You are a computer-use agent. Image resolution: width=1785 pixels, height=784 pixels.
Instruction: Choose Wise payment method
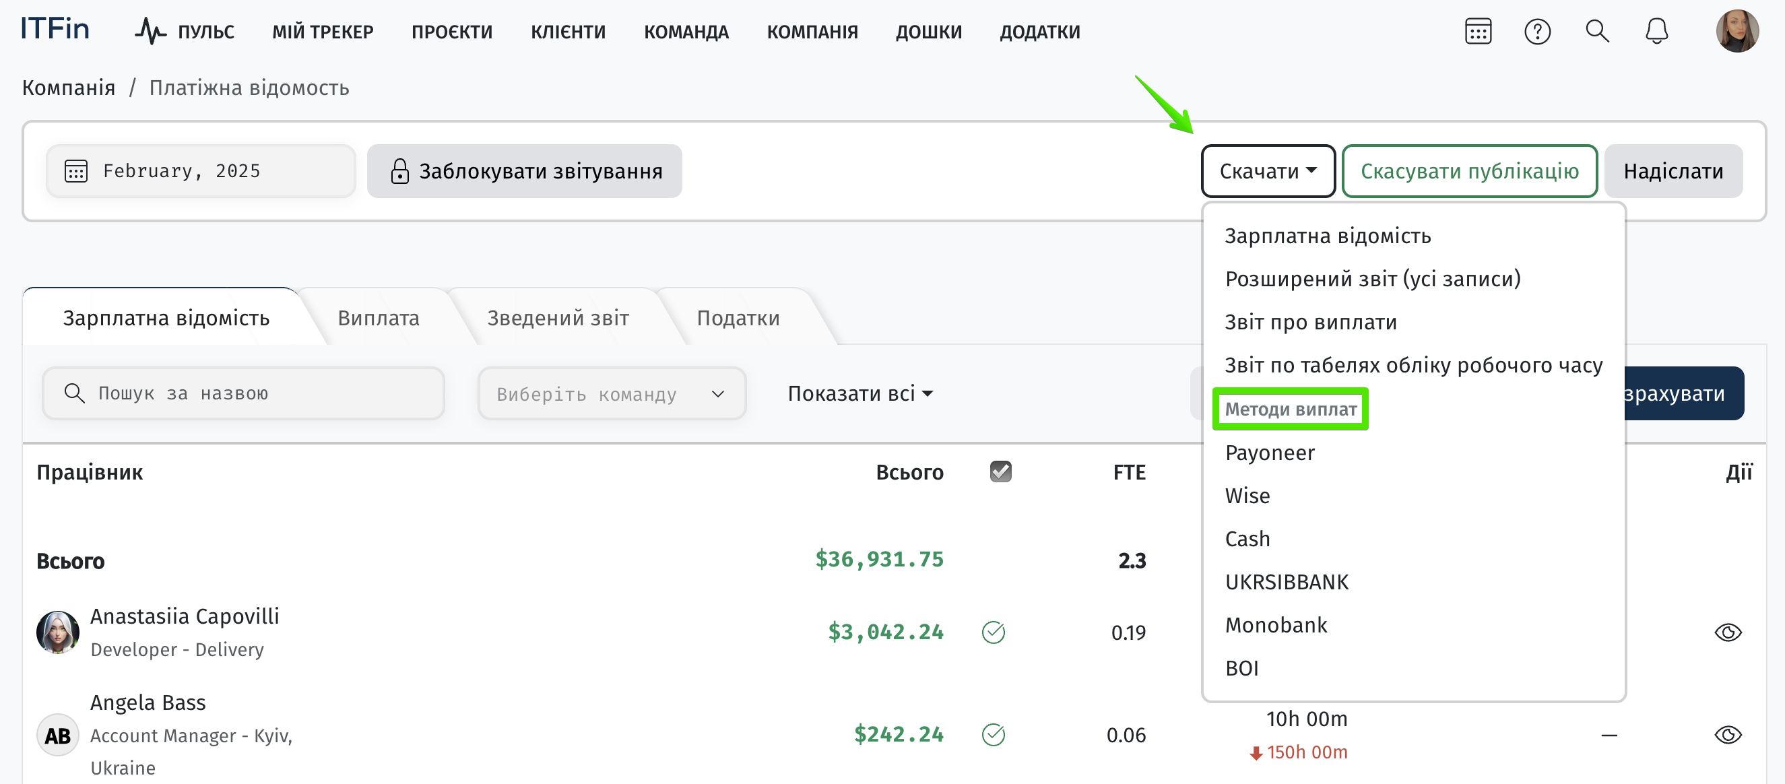click(1247, 495)
